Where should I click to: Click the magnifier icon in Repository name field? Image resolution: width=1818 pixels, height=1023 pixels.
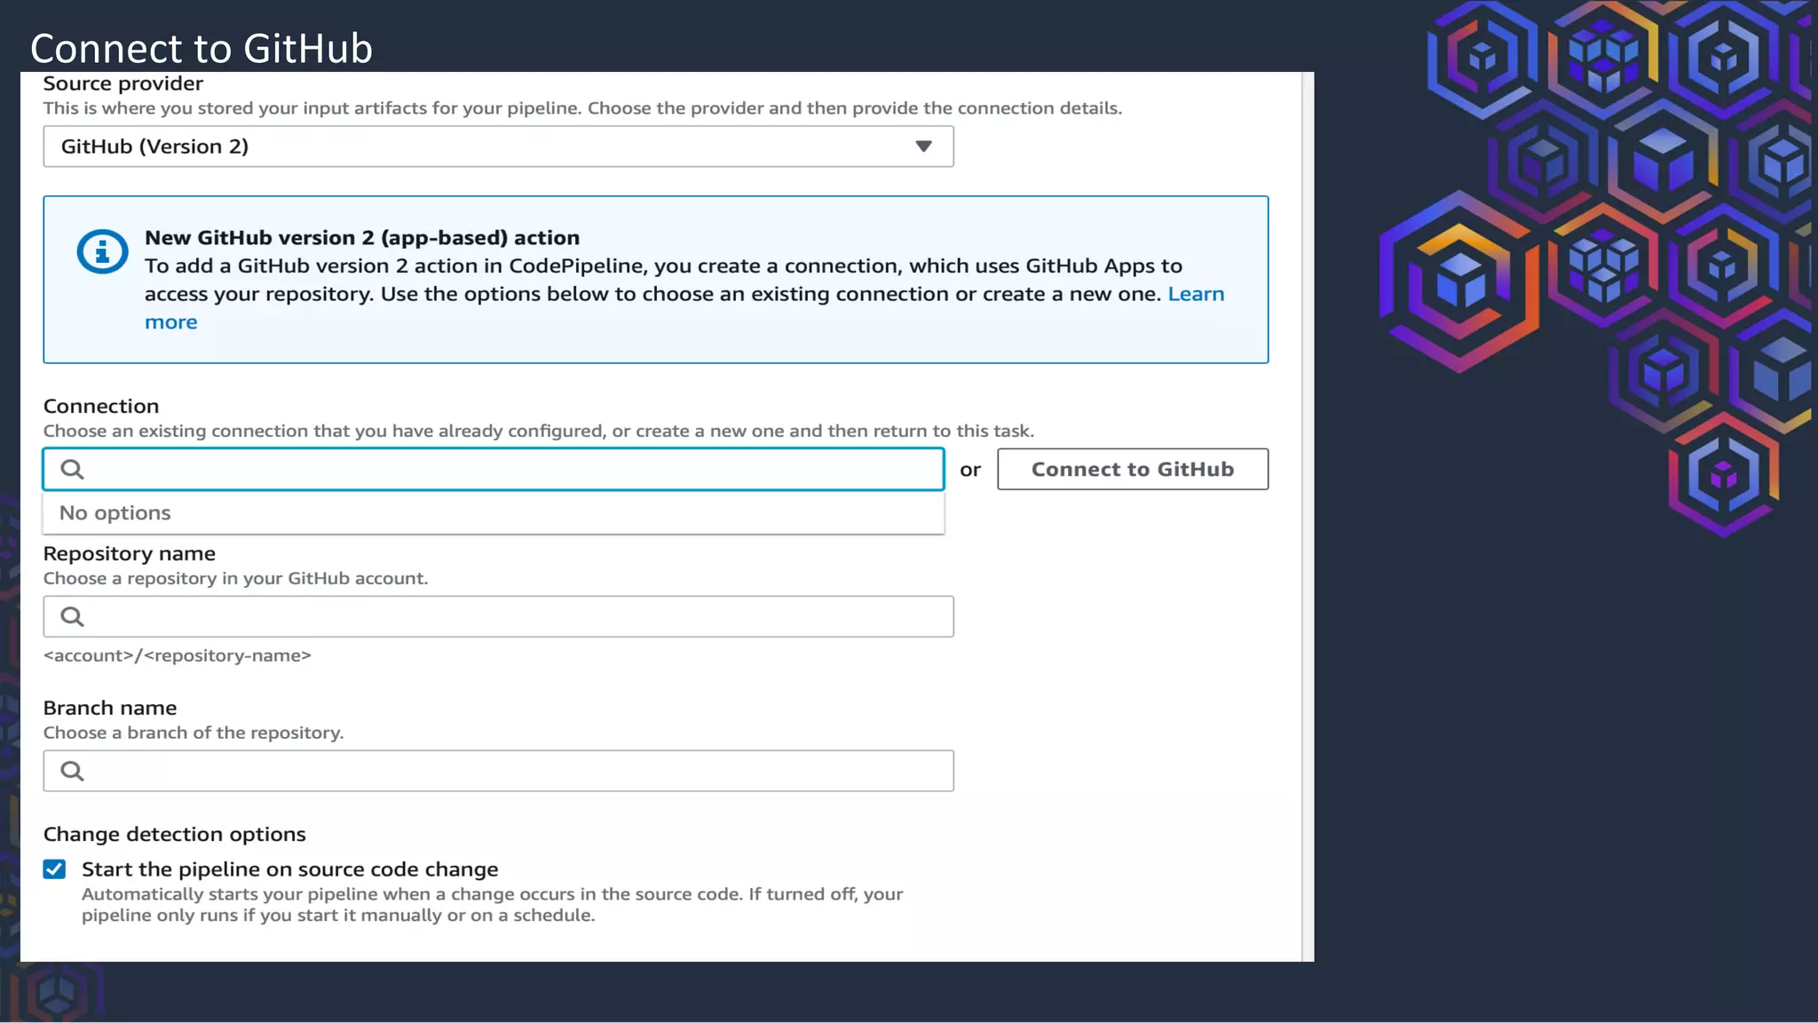pos(72,616)
